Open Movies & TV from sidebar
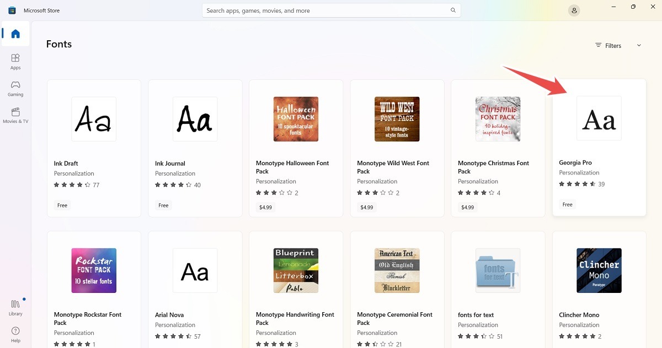The width and height of the screenshot is (662, 348). (x=15, y=116)
